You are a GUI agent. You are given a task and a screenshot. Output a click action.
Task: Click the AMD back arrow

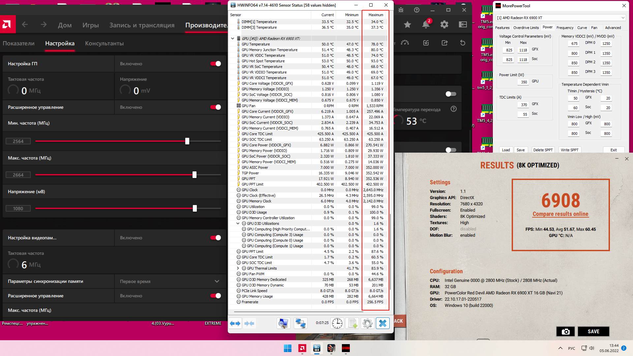[25, 25]
